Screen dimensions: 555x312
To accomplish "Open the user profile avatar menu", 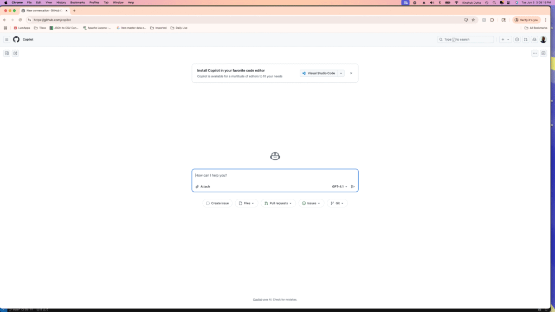I will (543, 40).
